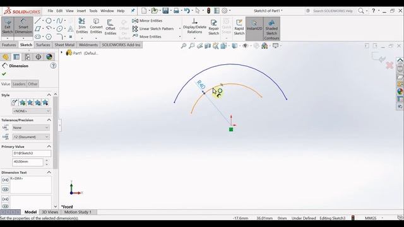The image size is (404, 227).
Task: Click Move Entities
Action: (x=146, y=37)
